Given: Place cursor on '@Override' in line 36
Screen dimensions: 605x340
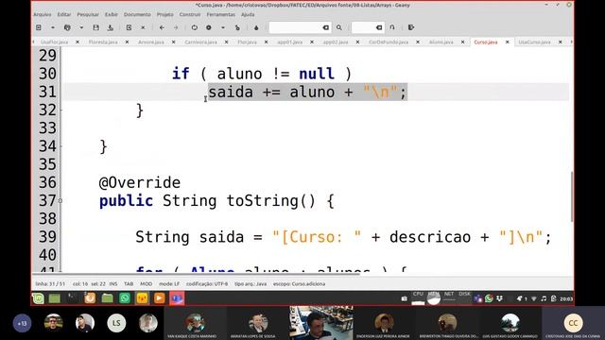Looking at the screenshot, I should click(140, 182).
